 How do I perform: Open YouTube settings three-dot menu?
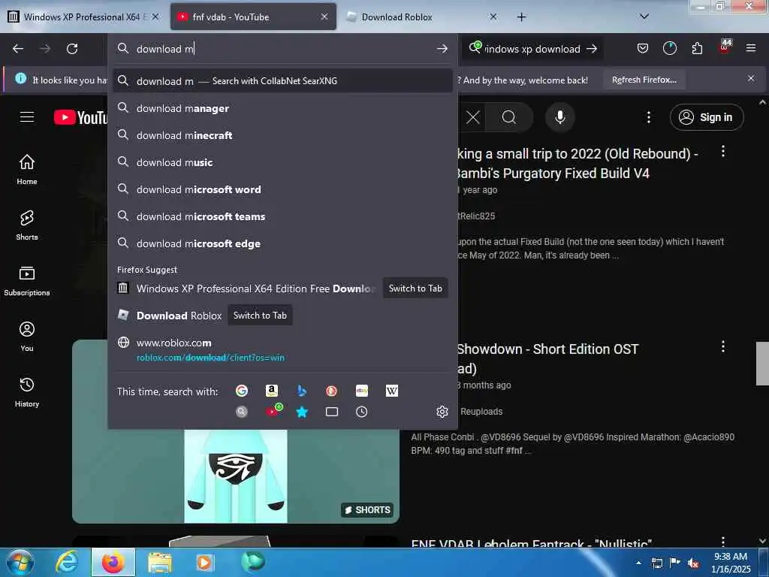pos(648,116)
